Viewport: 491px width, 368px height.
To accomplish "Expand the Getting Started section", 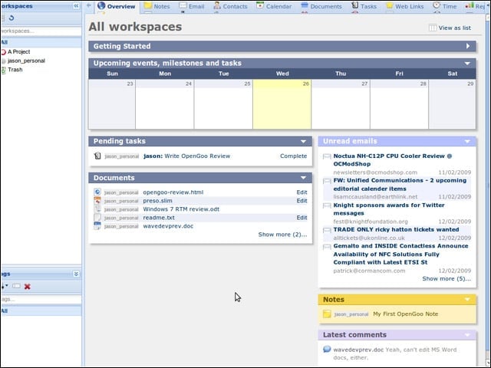I will click(x=468, y=46).
